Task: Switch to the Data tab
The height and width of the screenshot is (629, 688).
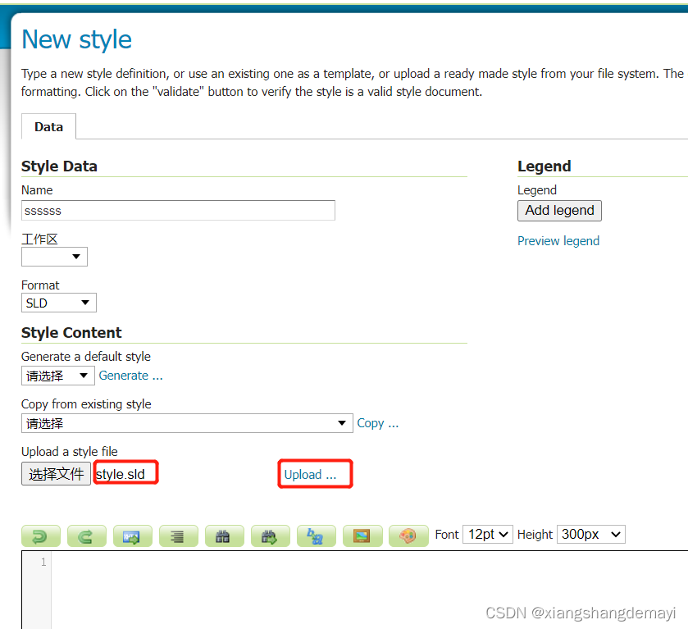Action: [x=48, y=127]
